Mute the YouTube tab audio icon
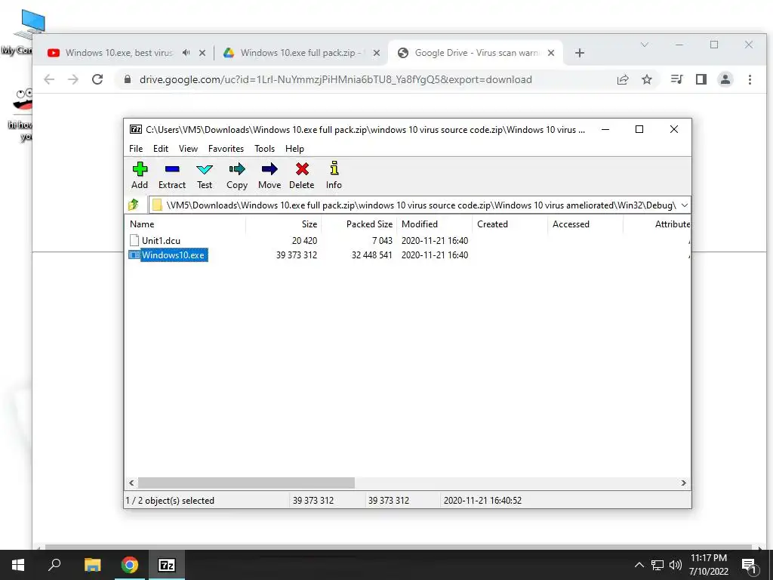Screen dimensions: 773x580 186,53
